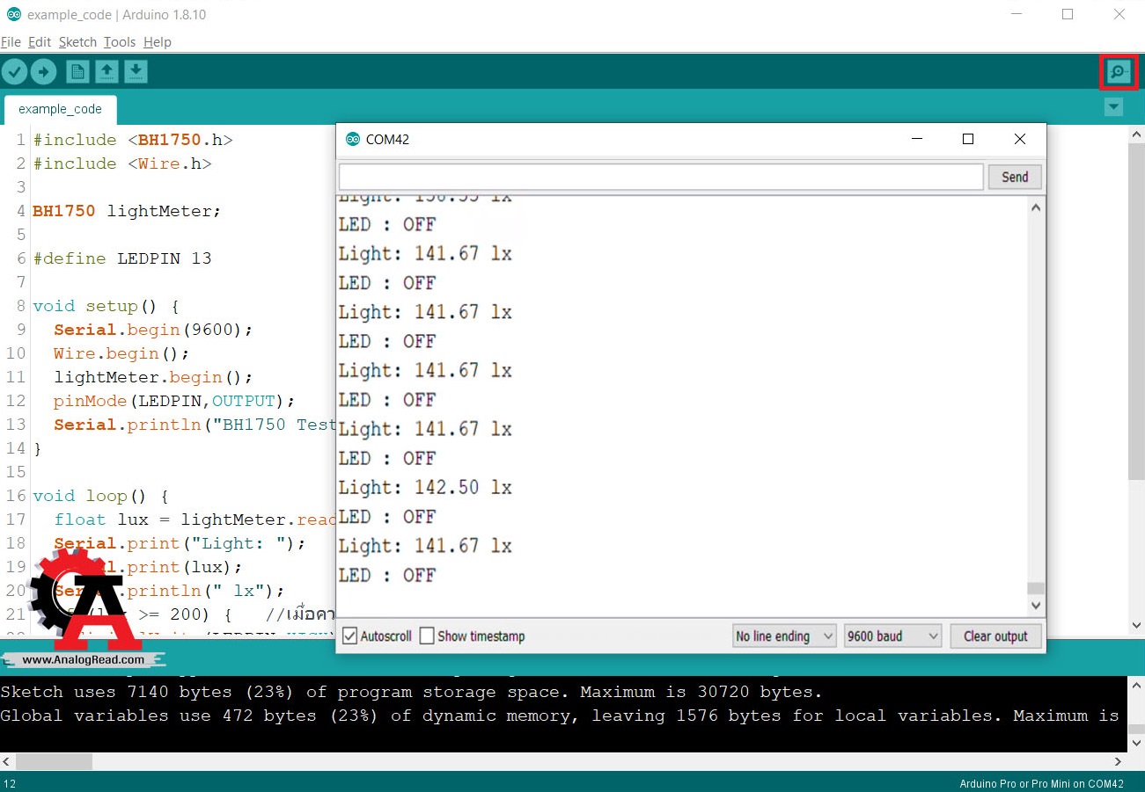This screenshot has height=792, width=1145.
Task: Minimize the COM42 serial monitor window
Action: (916, 139)
